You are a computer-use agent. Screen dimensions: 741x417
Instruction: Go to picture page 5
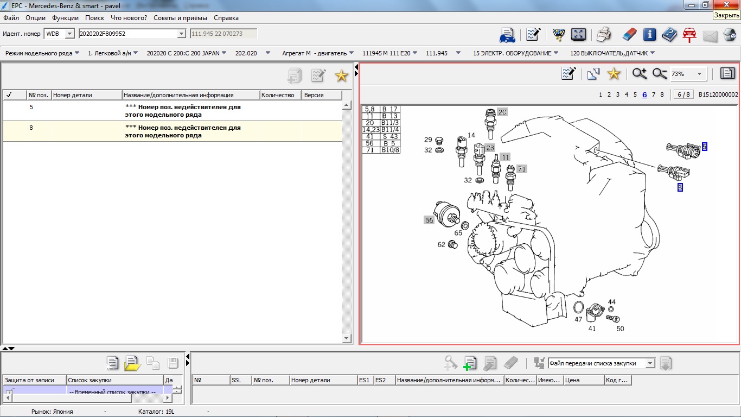tap(635, 94)
